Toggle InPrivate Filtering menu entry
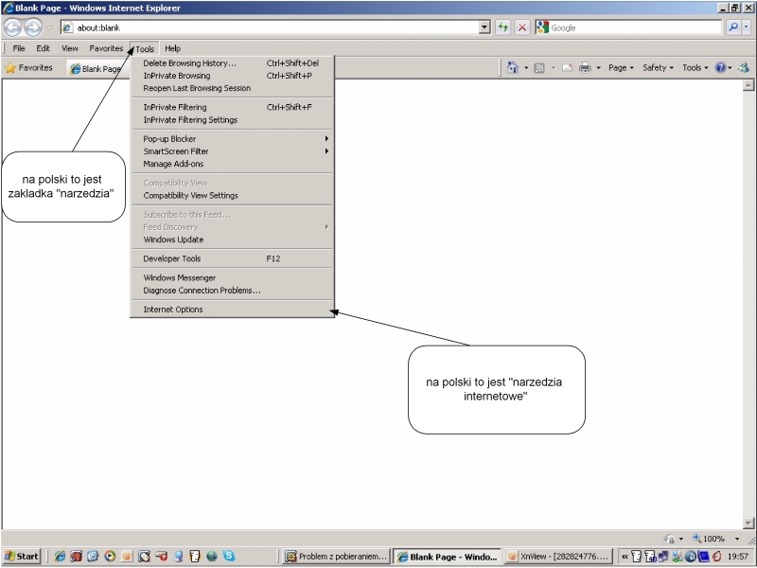757x568 pixels. click(232, 107)
